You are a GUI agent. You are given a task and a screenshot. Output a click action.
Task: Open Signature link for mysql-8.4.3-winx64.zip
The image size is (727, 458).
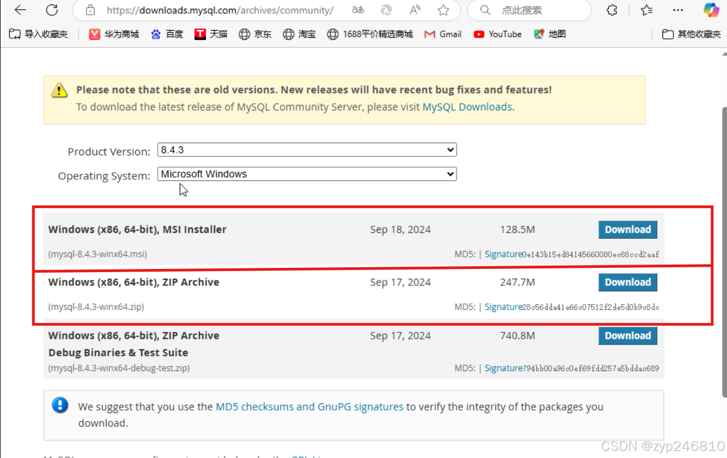[x=503, y=307]
